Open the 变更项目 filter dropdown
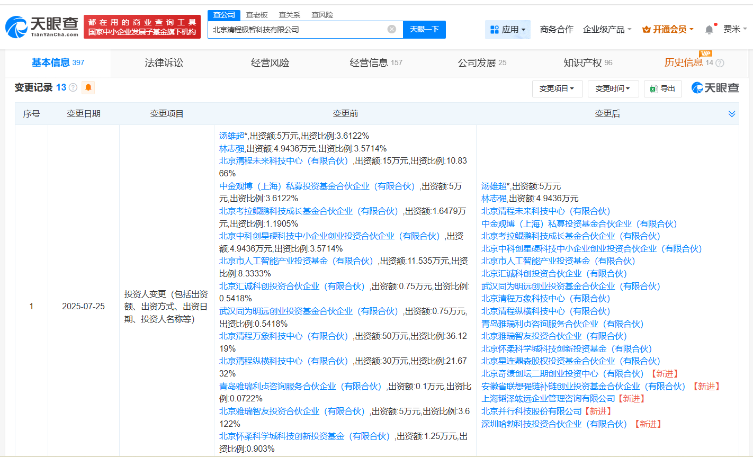 pos(557,89)
